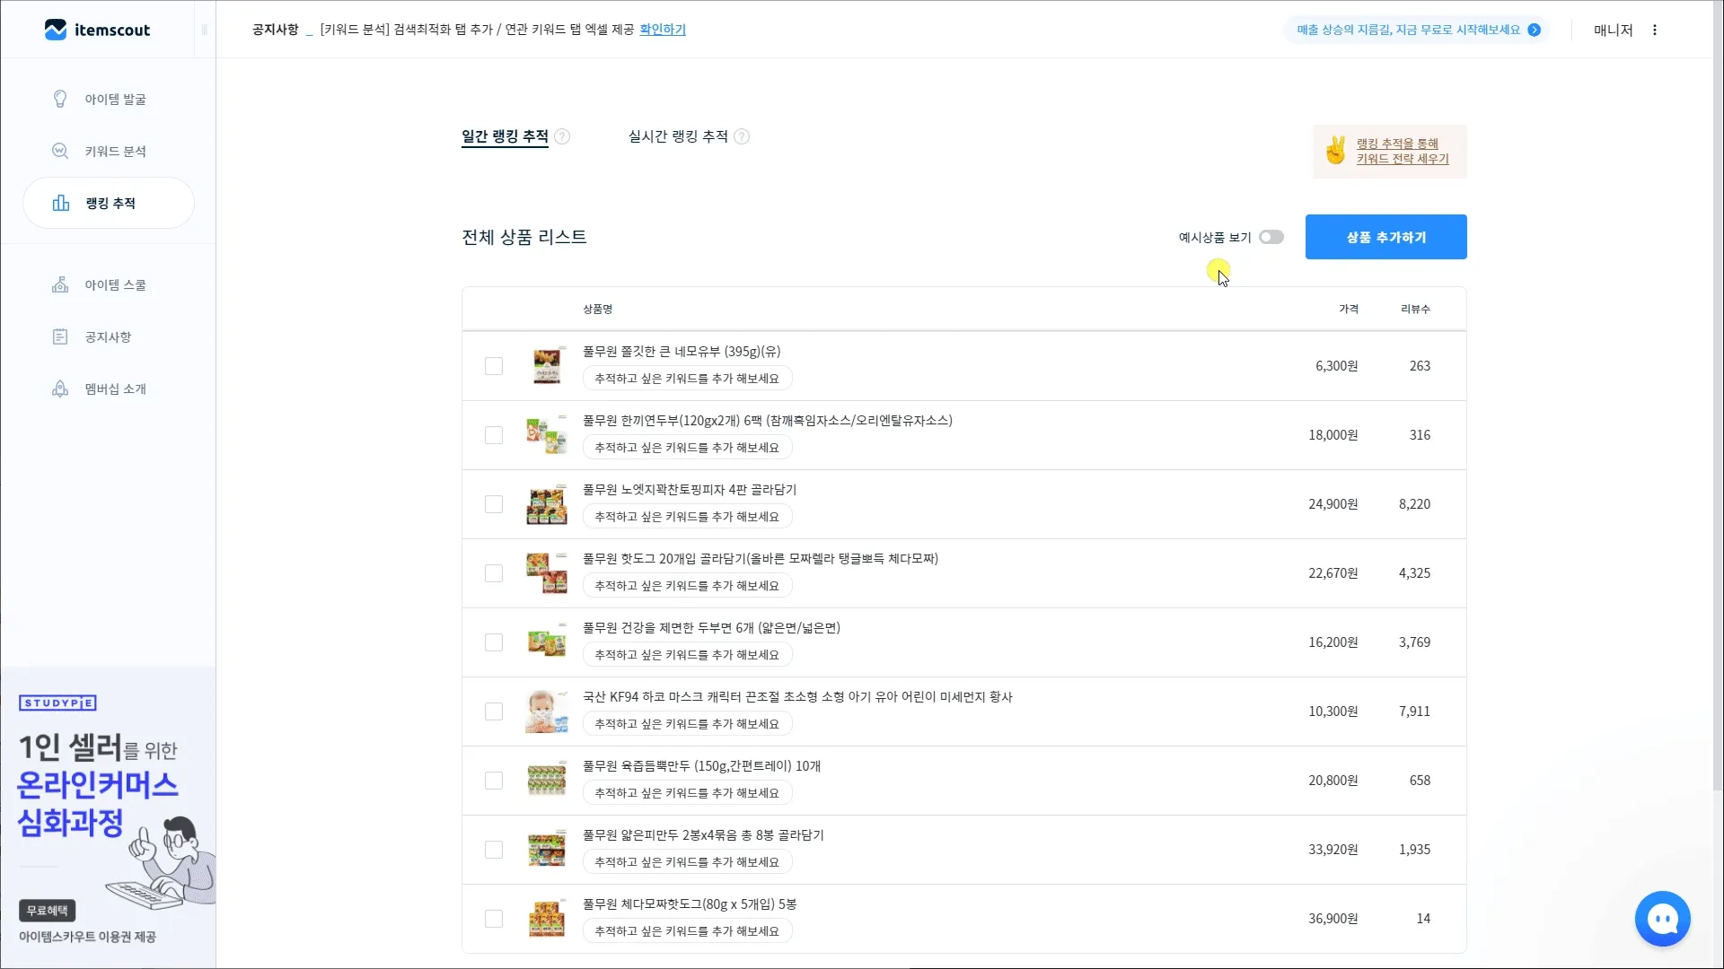The width and height of the screenshot is (1724, 969).
Task: Open the three-dot menu beside 매니저
Action: [1655, 30]
